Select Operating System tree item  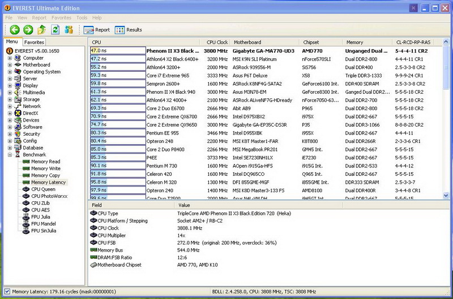(x=41, y=72)
